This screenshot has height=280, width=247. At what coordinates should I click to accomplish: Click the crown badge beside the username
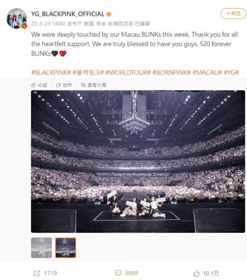click(109, 14)
